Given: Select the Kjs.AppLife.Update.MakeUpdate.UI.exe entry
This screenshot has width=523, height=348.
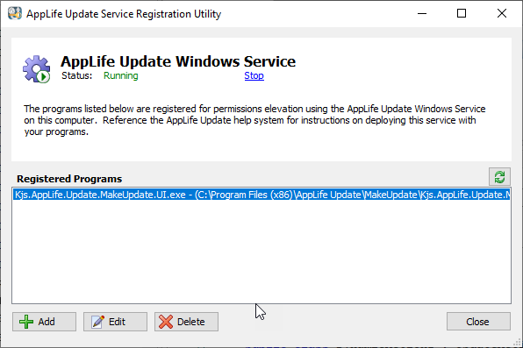Looking at the screenshot, I should (x=261, y=195).
